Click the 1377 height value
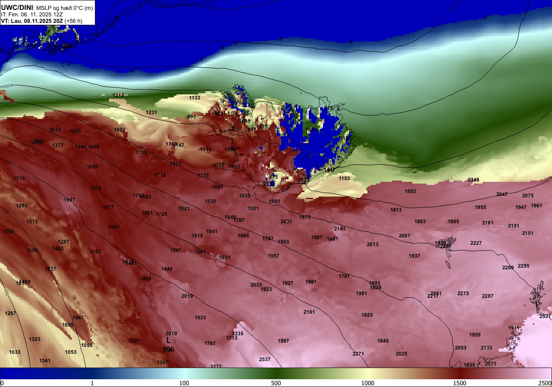552x387 pixels. (x=58, y=145)
